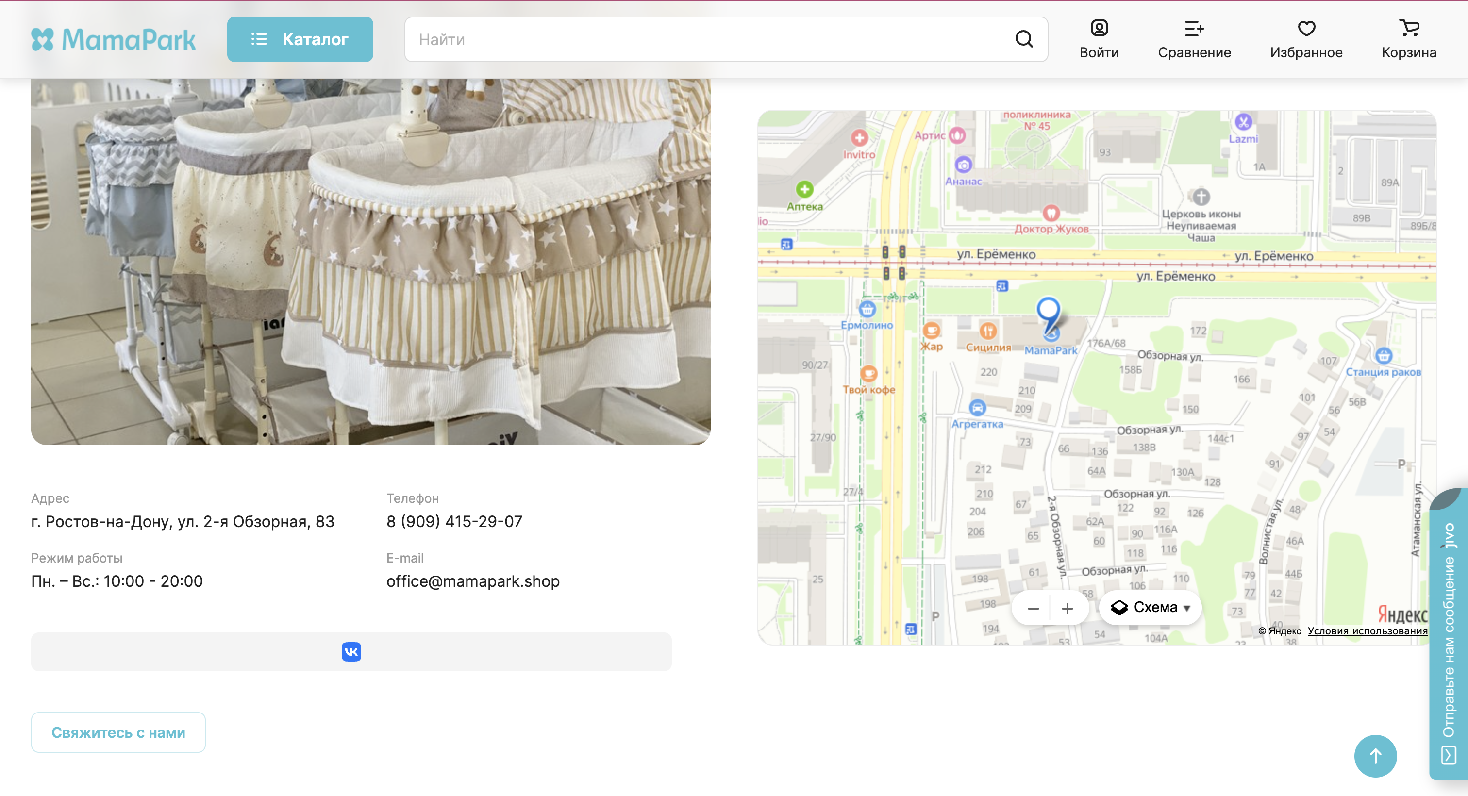Click the Жар cafe marker
The height and width of the screenshot is (796, 1468).
tap(931, 330)
